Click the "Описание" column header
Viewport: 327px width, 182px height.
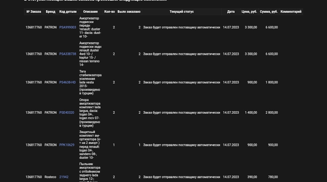90,12
